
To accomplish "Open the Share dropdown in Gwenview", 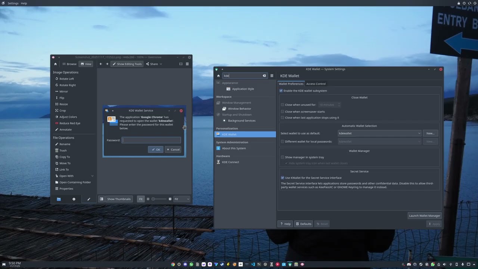I will (154, 64).
